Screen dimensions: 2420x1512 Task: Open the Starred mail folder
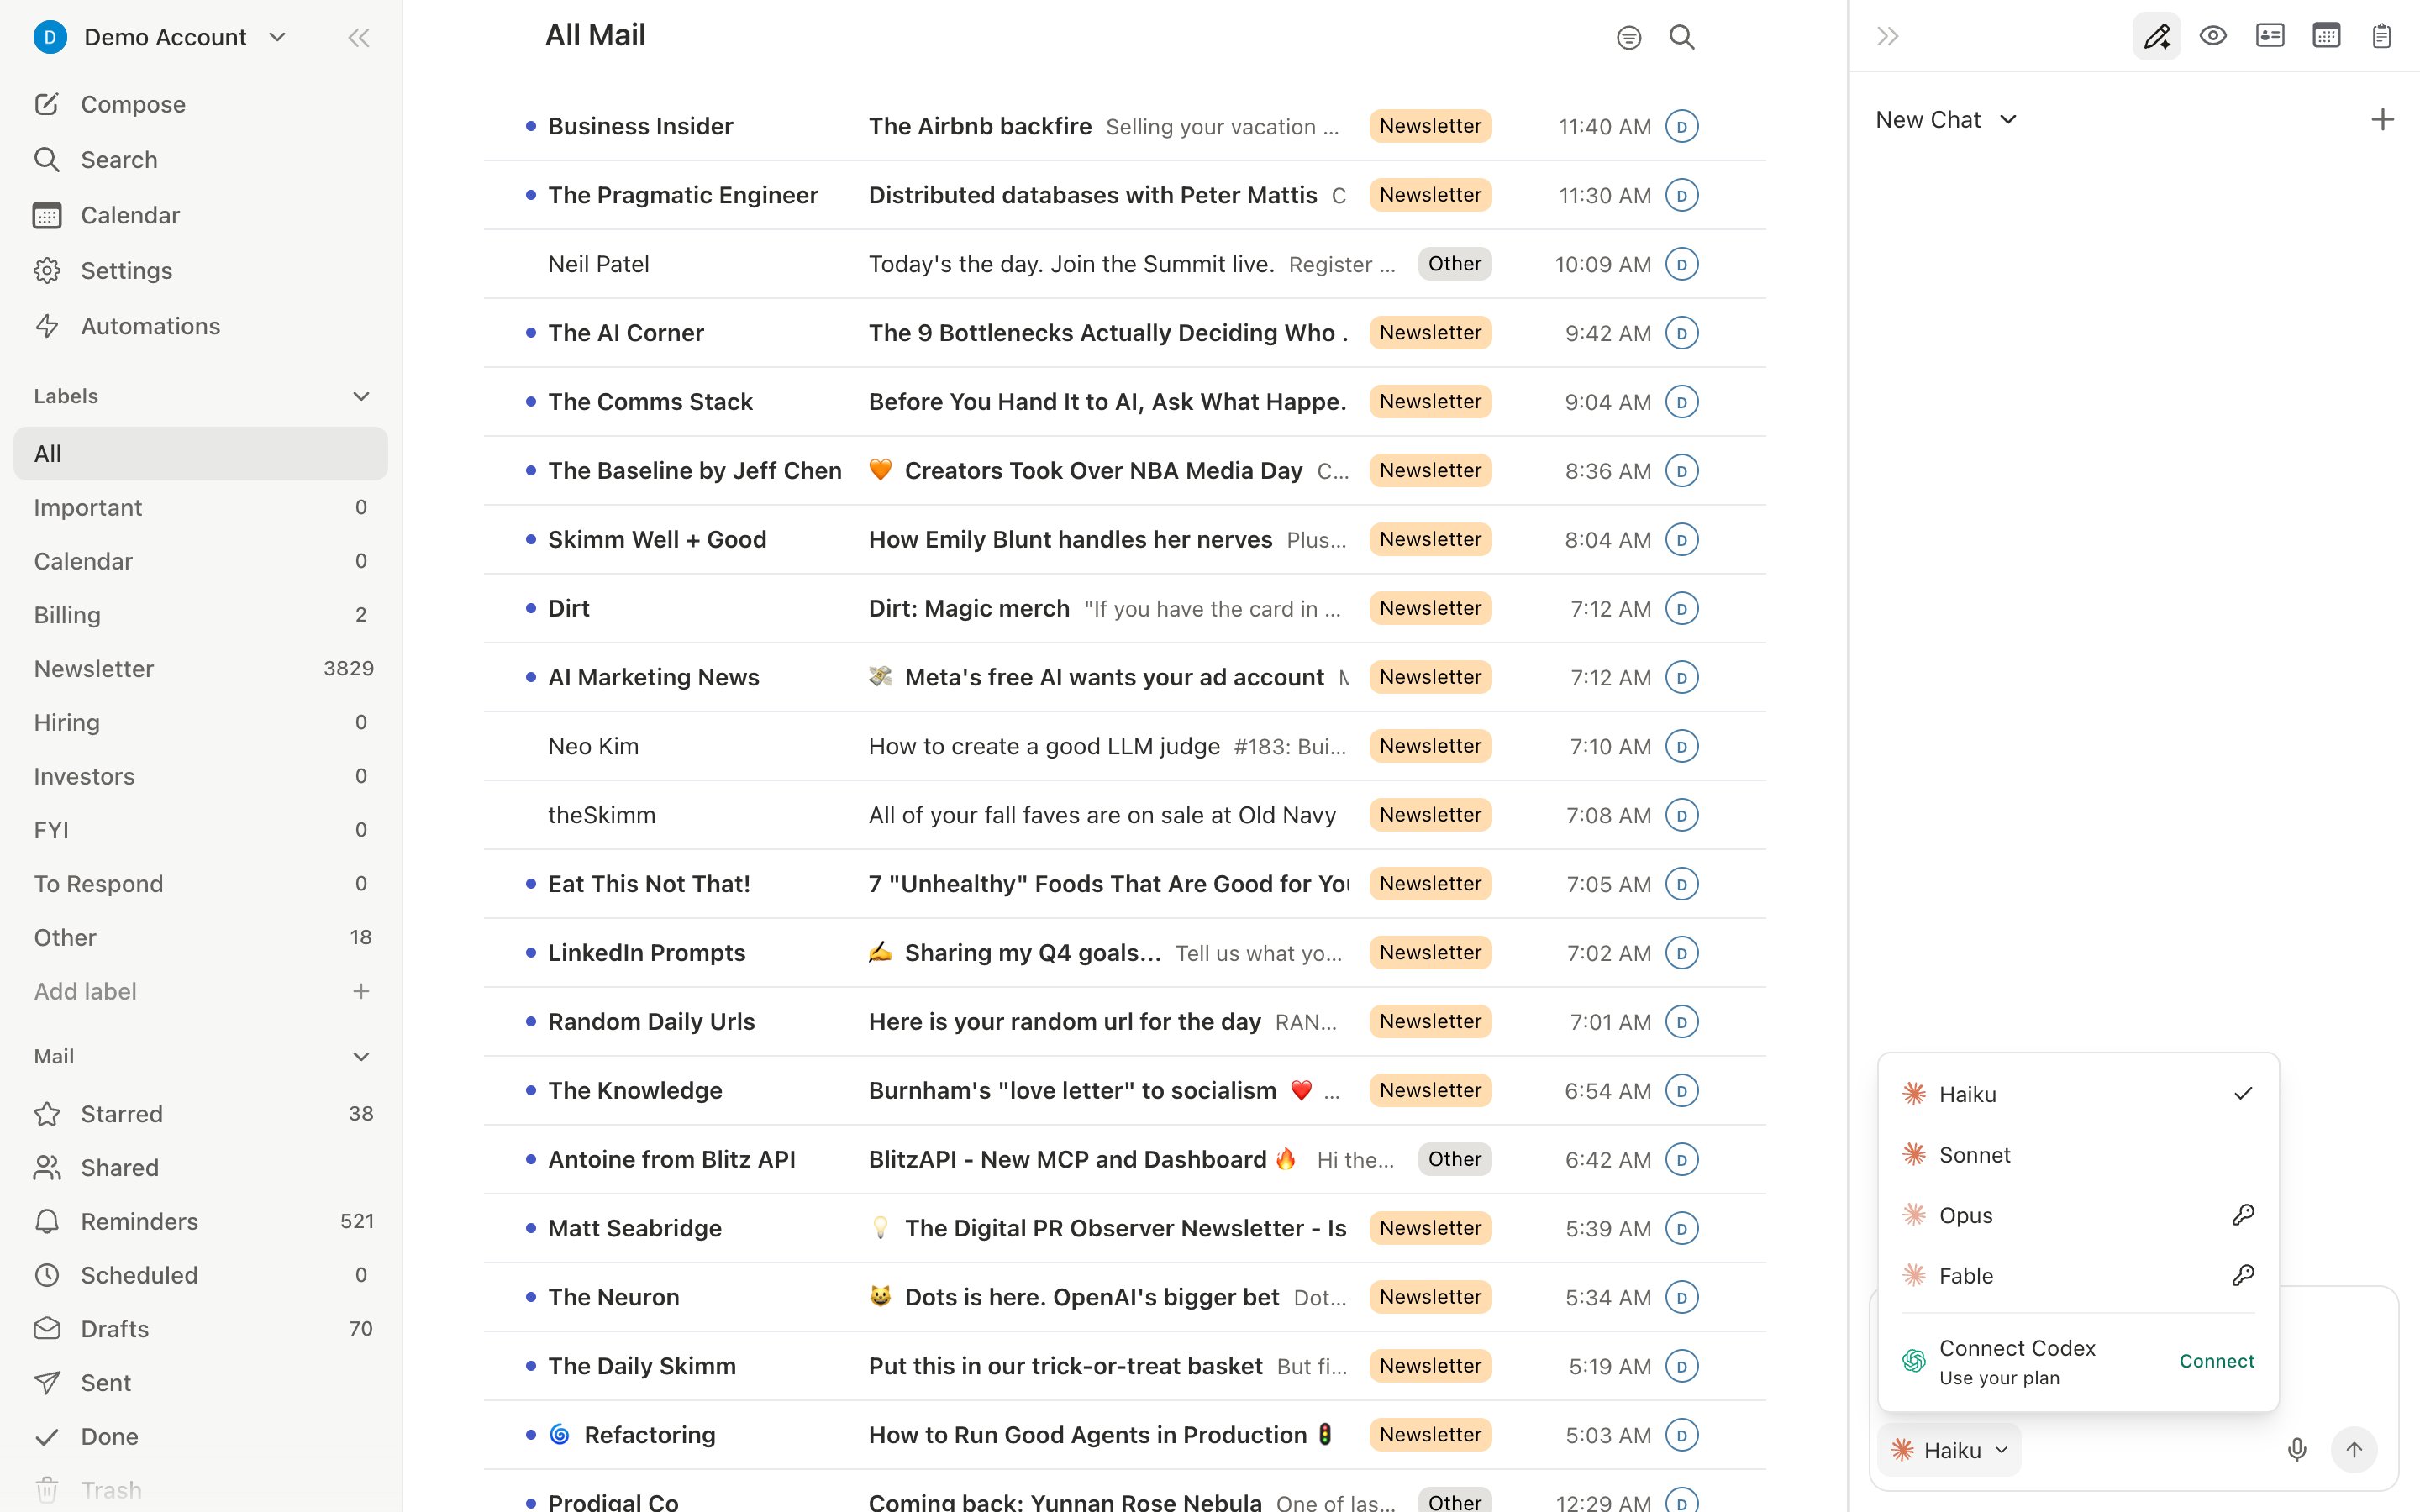pyautogui.click(x=200, y=1114)
